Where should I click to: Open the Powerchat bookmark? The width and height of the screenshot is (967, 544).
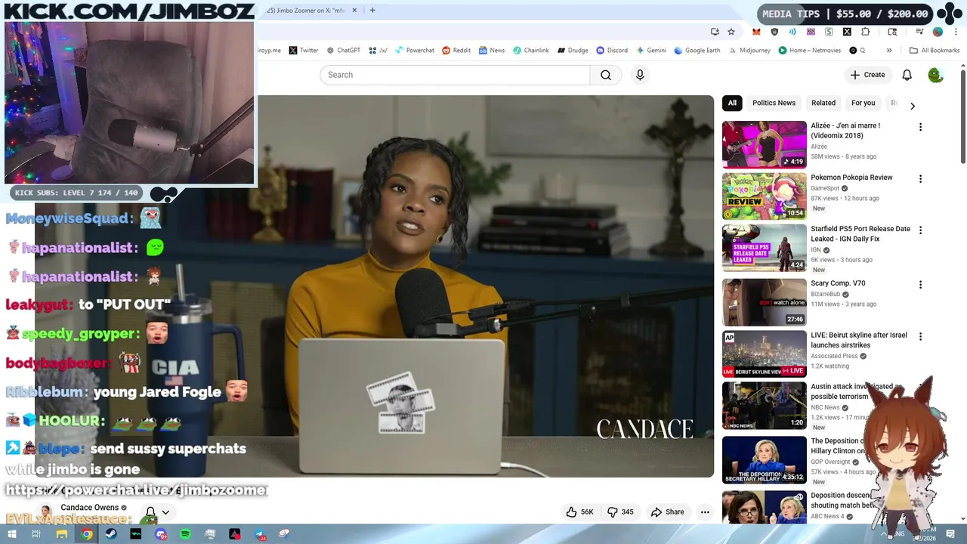(415, 51)
